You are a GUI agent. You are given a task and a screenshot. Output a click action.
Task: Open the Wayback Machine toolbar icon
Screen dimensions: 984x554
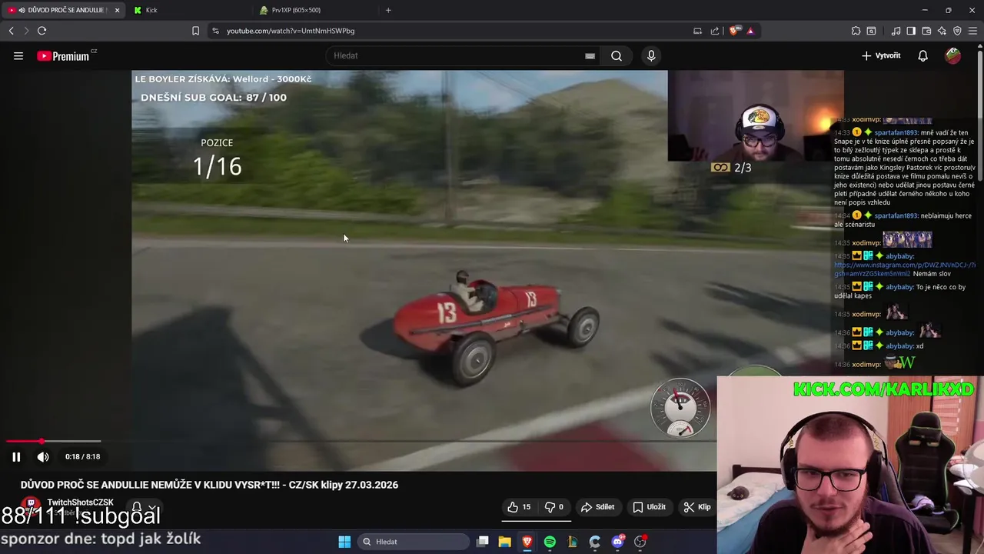[x=871, y=31]
